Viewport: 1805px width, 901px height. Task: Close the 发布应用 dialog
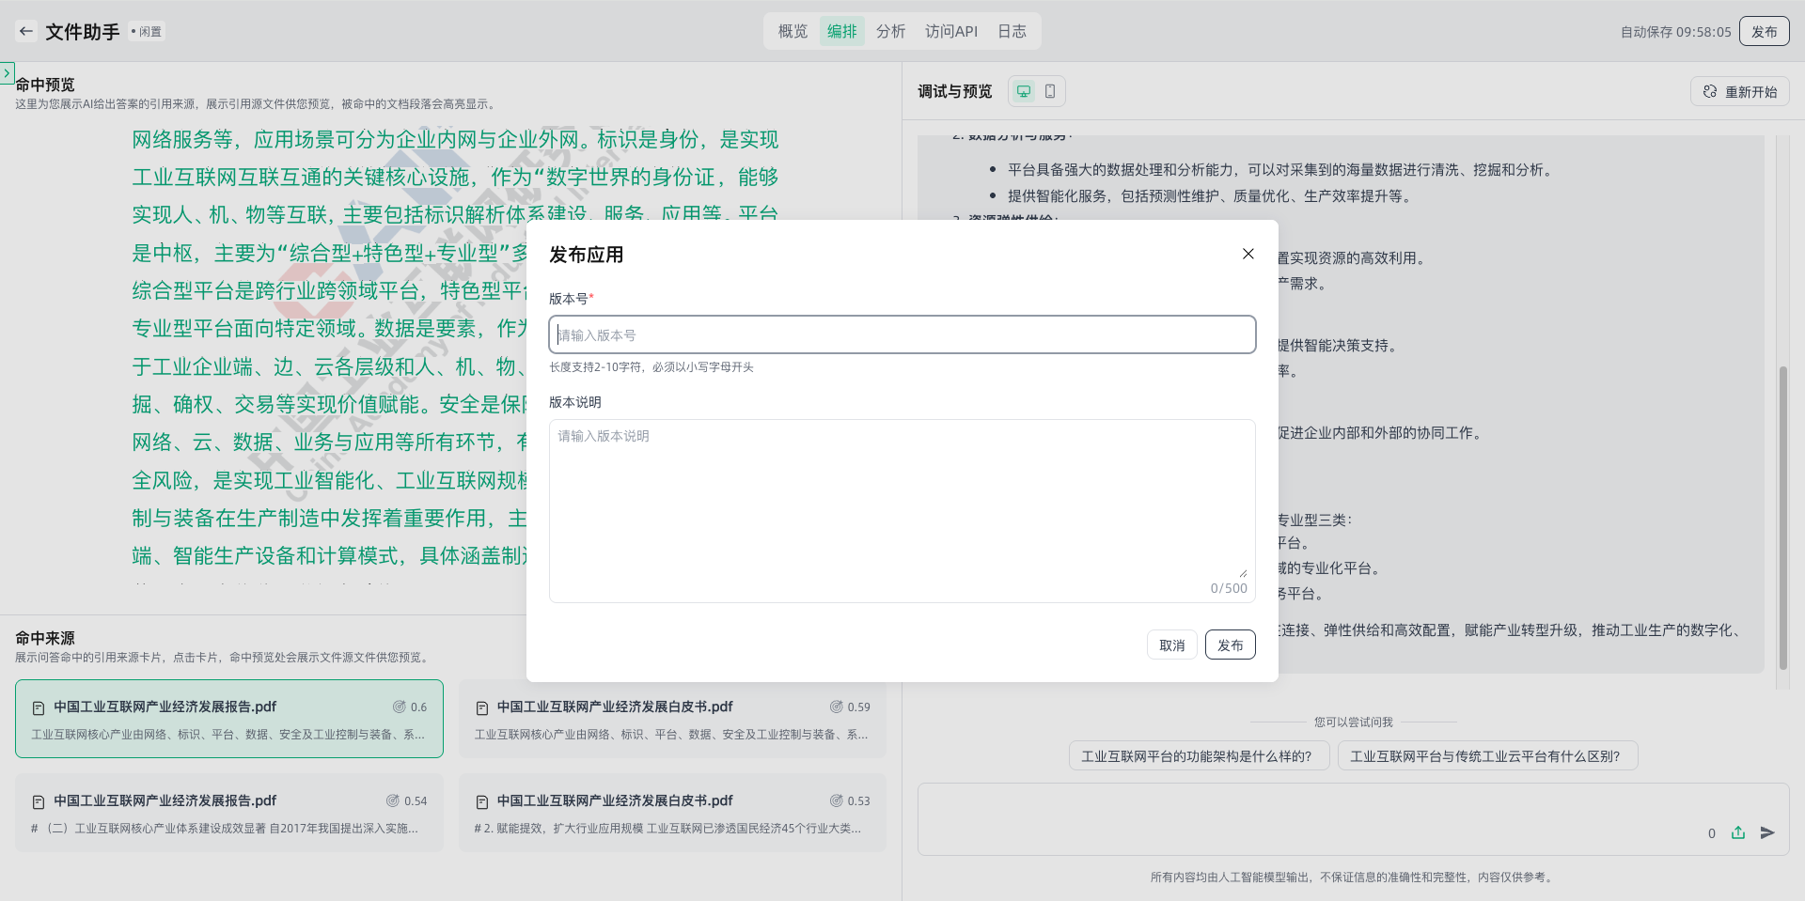pyautogui.click(x=1248, y=254)
